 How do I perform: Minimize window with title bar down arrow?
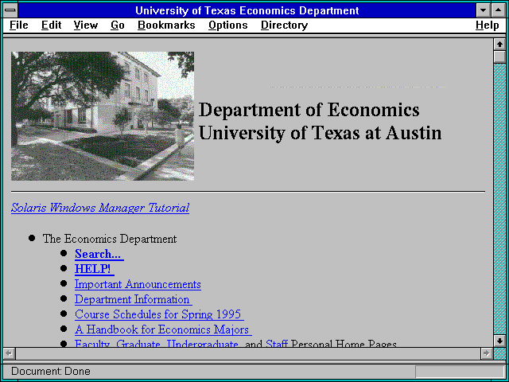pos(484,10)
